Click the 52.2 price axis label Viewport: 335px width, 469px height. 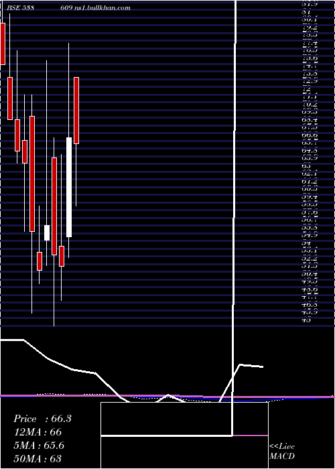(x=311, y=258)
